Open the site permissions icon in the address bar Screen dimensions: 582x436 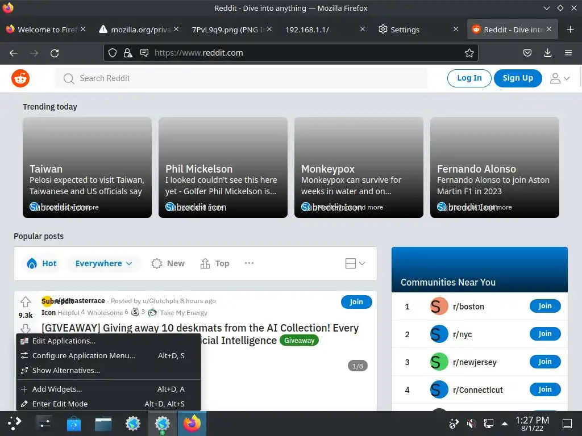click(144, 53)
